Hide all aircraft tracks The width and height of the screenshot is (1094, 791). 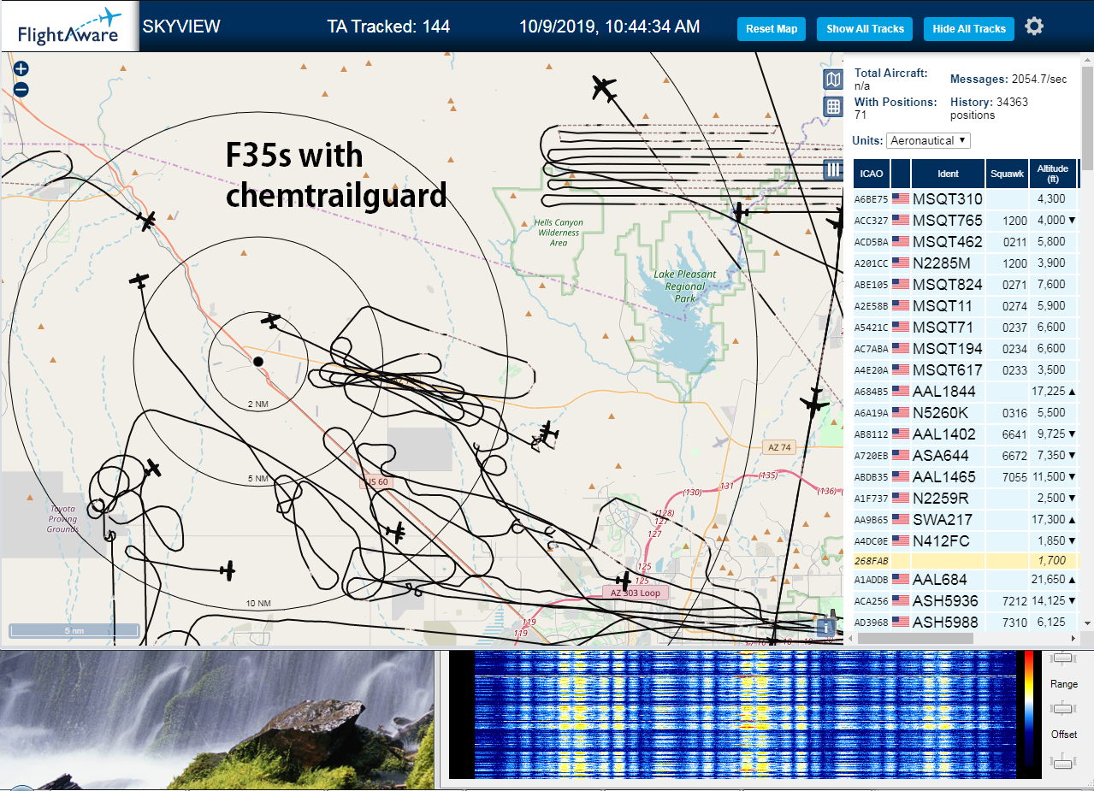tap(969, 29)
